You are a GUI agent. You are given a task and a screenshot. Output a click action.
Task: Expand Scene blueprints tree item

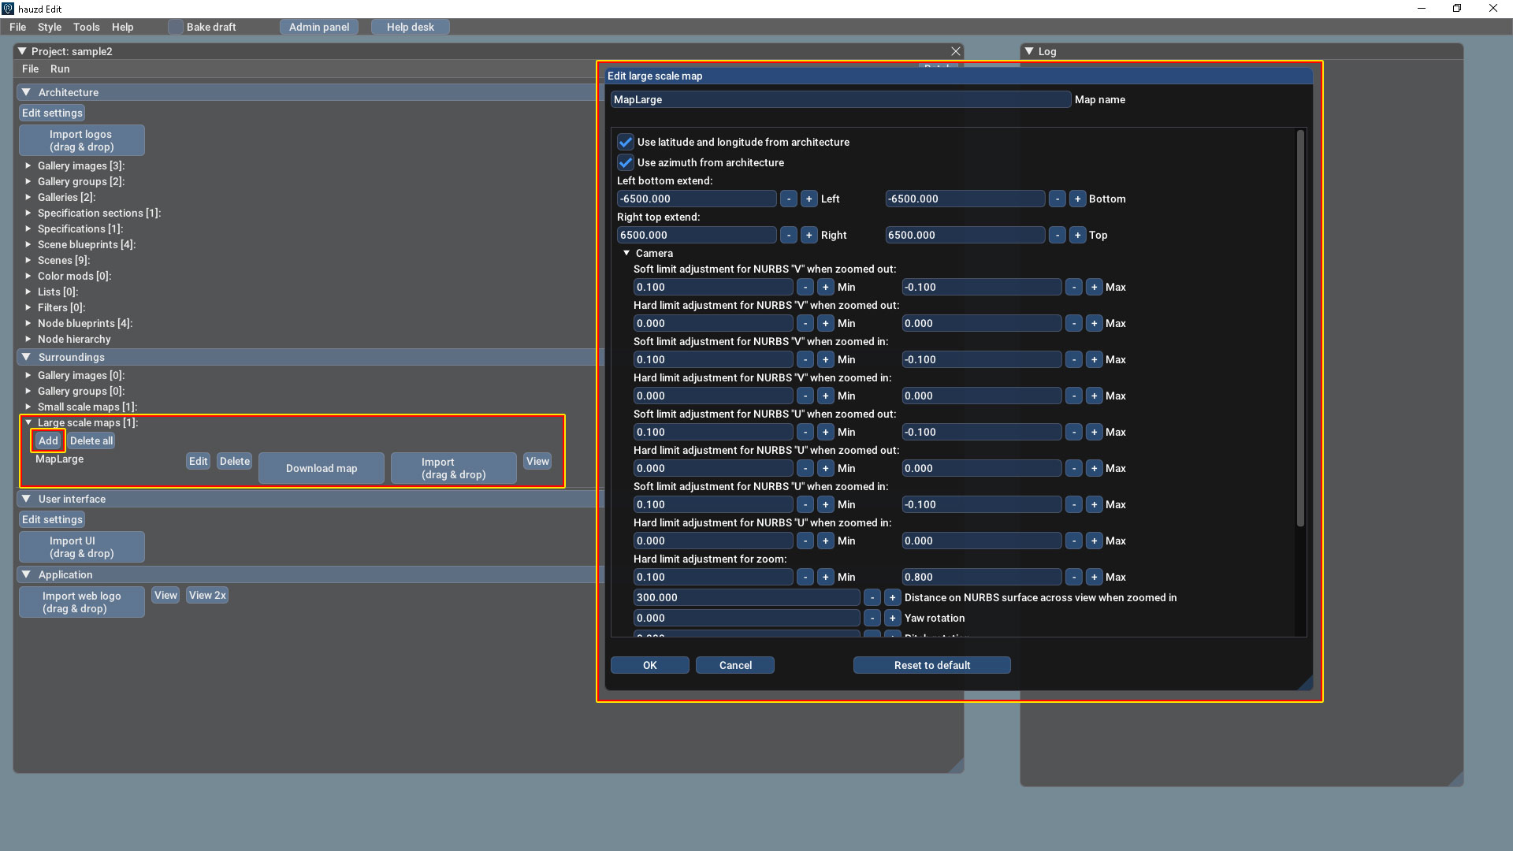tap(28, 244)
